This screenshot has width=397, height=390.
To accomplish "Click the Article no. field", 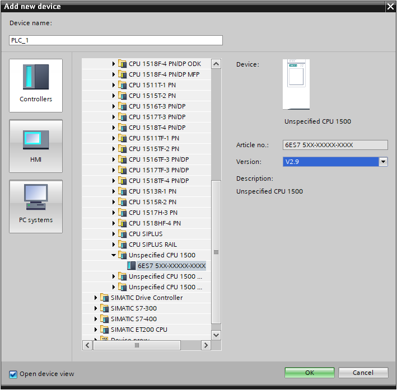I will click(335, 145).
